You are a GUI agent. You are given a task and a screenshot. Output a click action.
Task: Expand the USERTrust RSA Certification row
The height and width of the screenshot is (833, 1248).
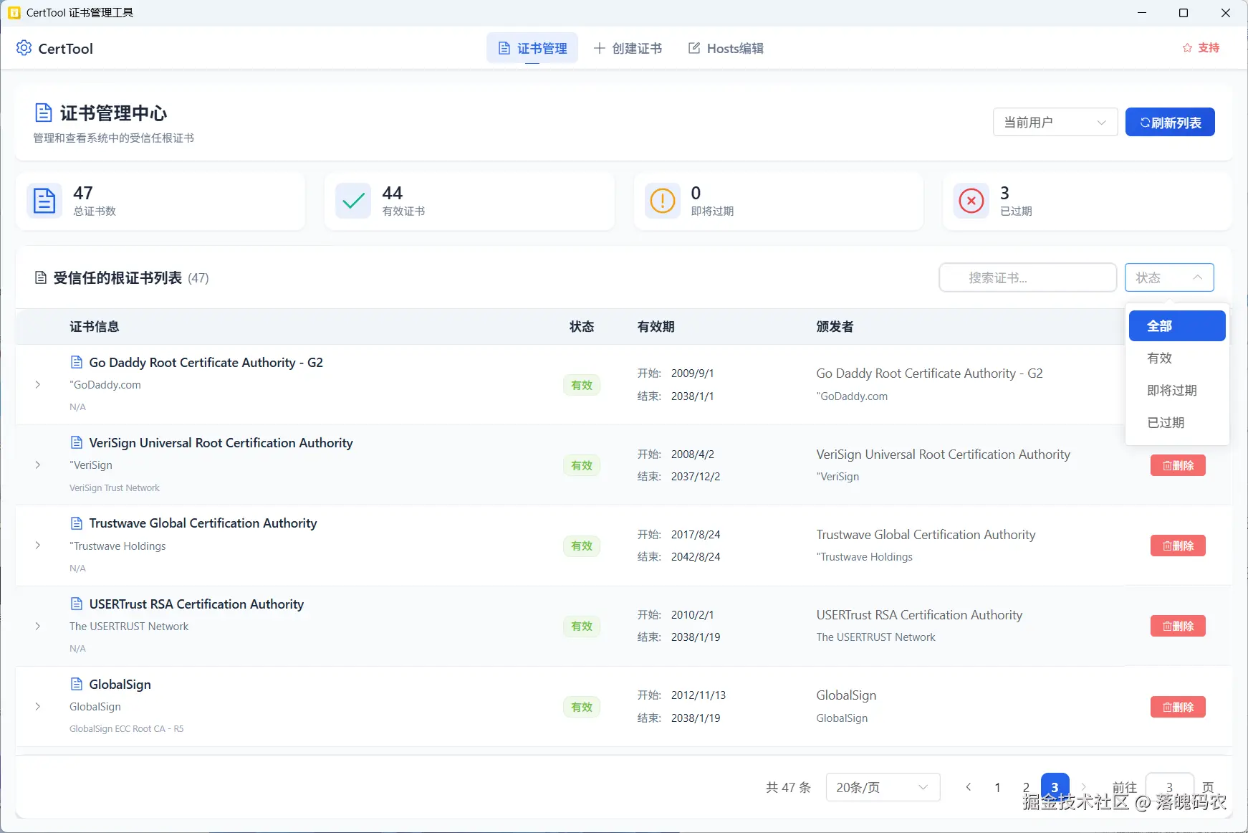pos(38,627)
